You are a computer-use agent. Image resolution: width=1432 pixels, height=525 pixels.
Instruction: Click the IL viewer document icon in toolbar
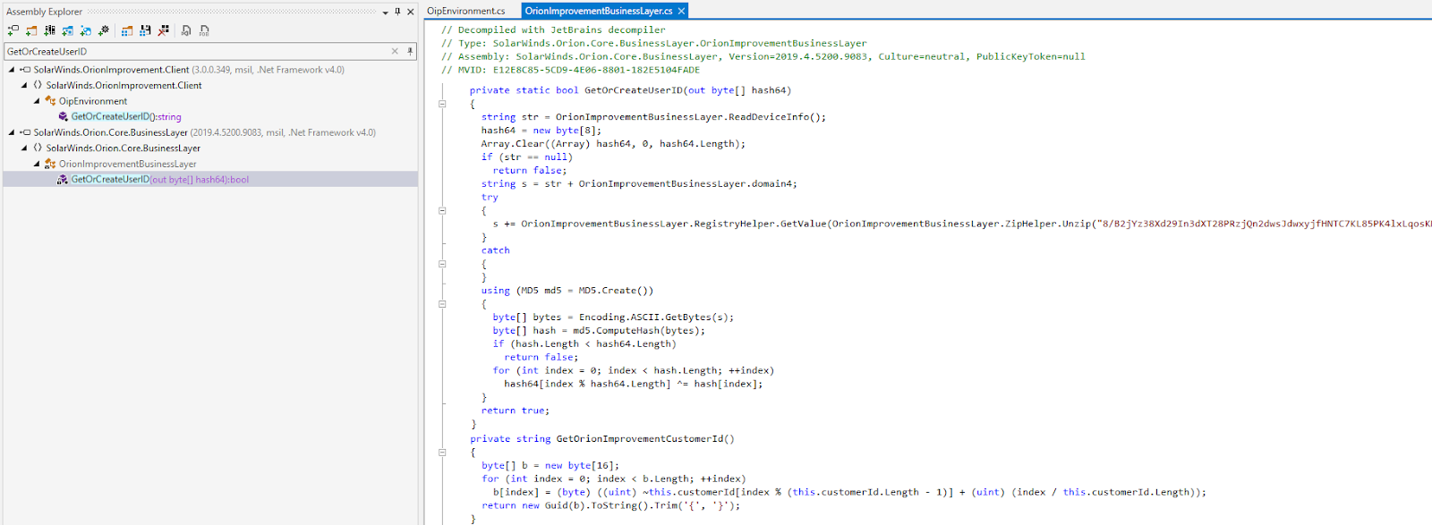(186, 30)
